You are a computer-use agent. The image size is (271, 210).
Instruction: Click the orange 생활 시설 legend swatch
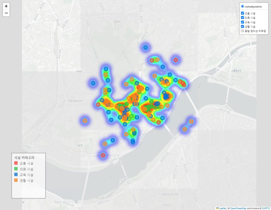click(16, 180)
